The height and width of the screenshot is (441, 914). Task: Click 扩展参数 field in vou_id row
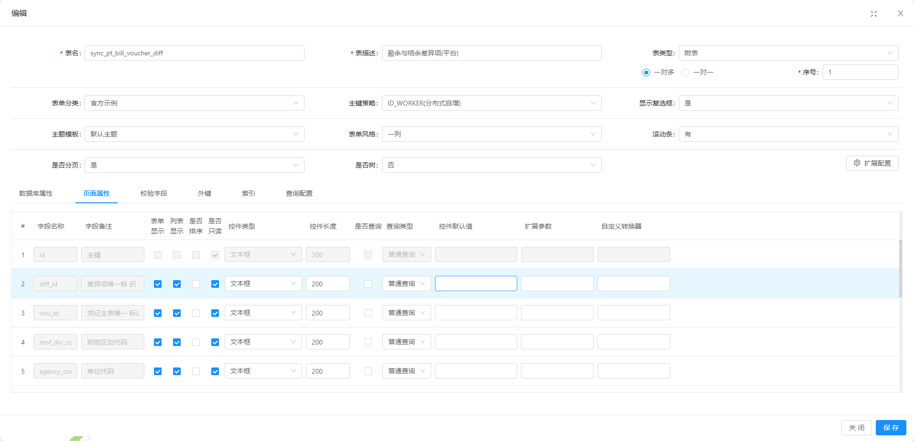pyautogui.click(x=557, y=313)
